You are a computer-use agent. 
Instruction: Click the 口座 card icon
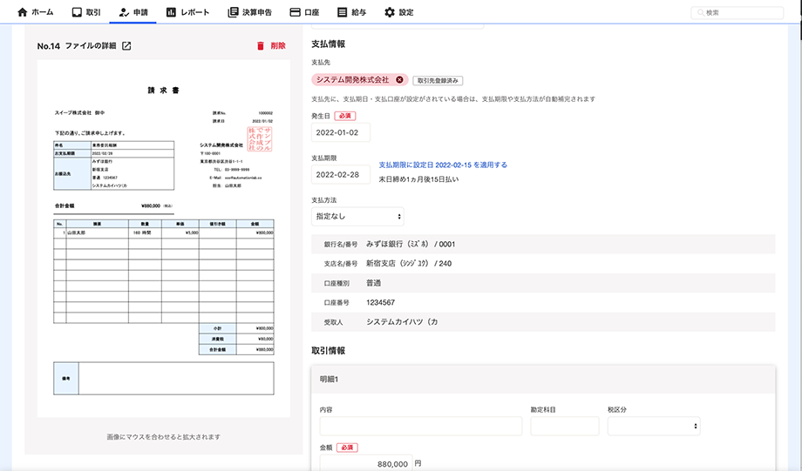tap(296, 12)
